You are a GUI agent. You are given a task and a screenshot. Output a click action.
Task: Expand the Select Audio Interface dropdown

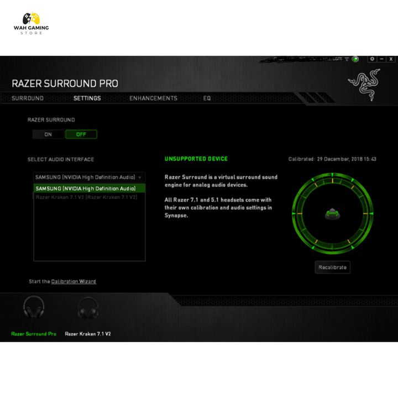tap(89, 177)
